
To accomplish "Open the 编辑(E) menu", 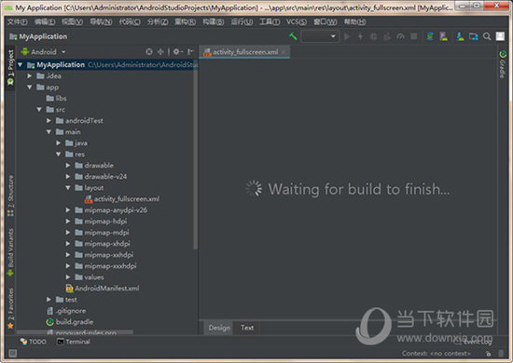I will [45, 21].
